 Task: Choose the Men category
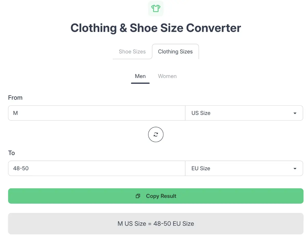(x=140, y=76)
